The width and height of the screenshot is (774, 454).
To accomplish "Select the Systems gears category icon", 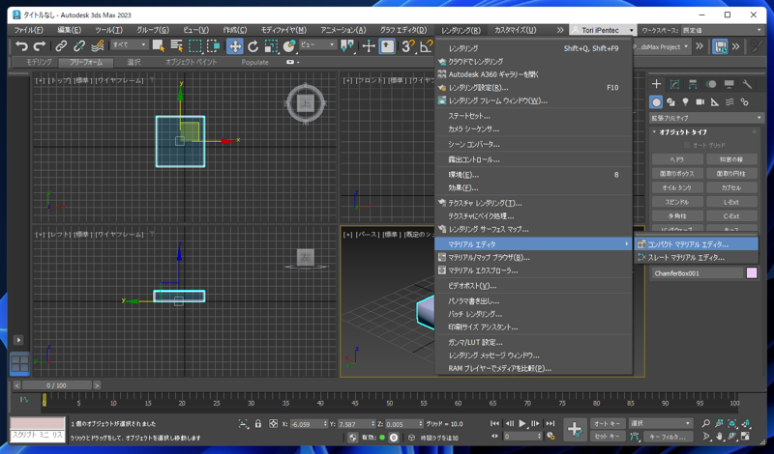I will pyautogui.click(x=744, y=102).
